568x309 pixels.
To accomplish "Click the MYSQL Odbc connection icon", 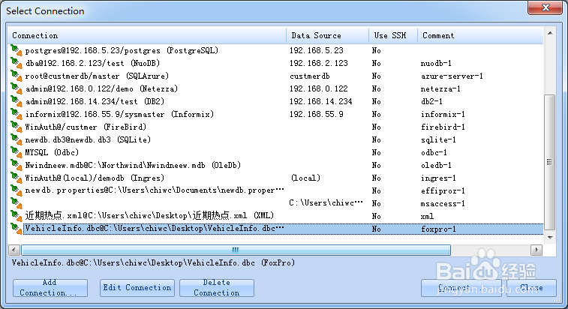I will (17, 152).
